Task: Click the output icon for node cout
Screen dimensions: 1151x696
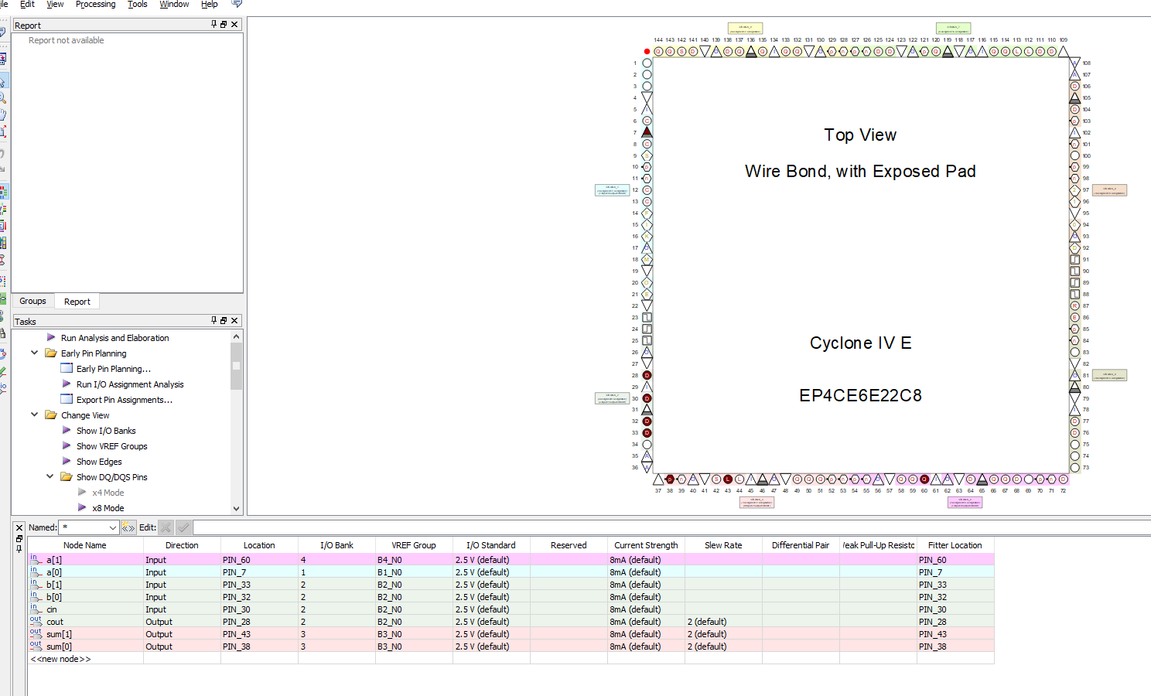Action: (x=36, y=621)
